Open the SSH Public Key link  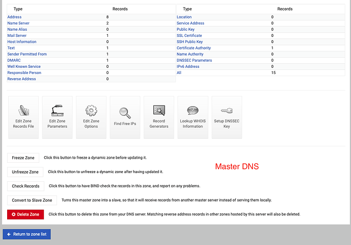click(190, 42)
